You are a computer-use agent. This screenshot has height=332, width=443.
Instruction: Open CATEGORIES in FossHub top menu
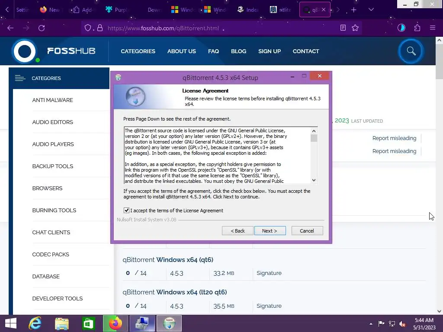138,51
